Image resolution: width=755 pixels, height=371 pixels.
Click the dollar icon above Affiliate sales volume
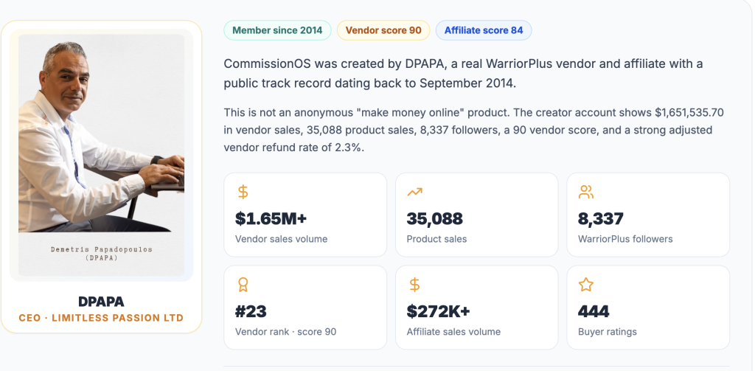click(x=414, y=285)
